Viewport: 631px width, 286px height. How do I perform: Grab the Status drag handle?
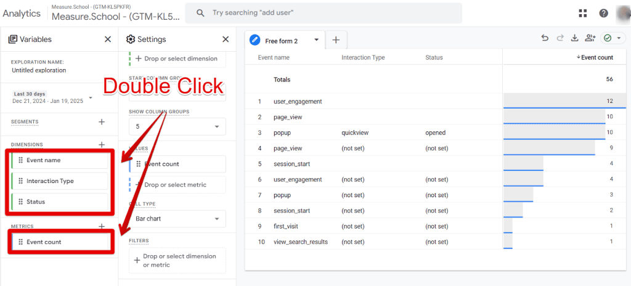[20, 202]
